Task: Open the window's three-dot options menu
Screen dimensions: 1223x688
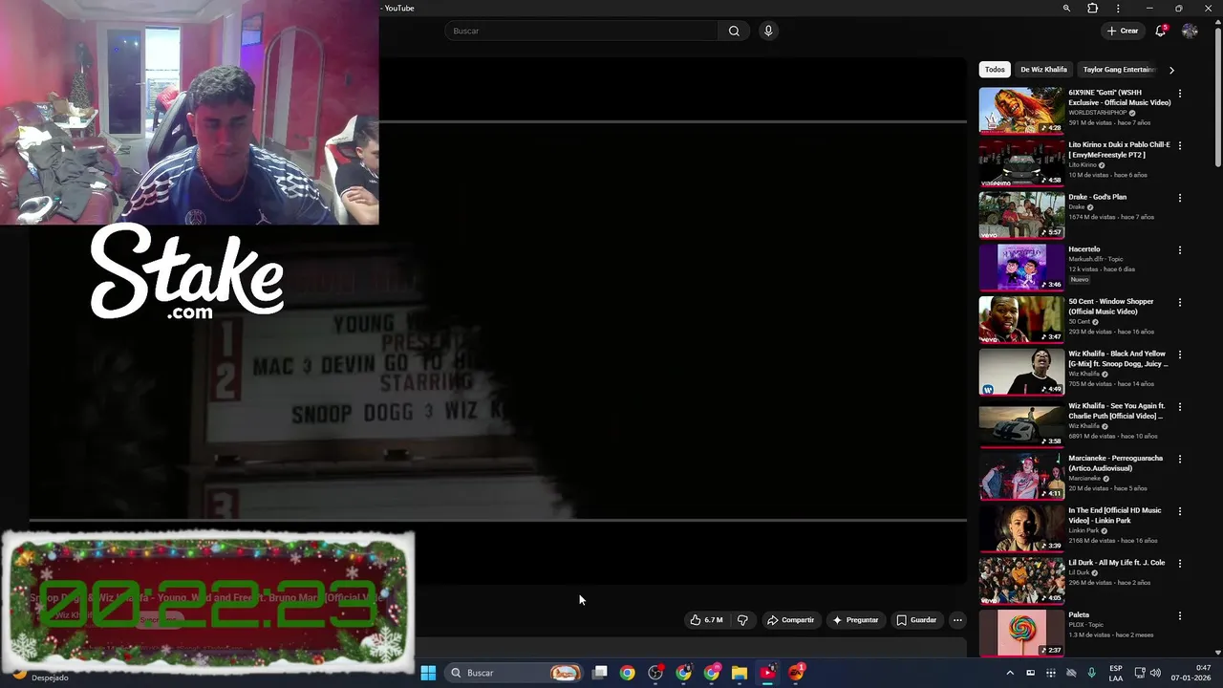Action: pos(1118,9)
